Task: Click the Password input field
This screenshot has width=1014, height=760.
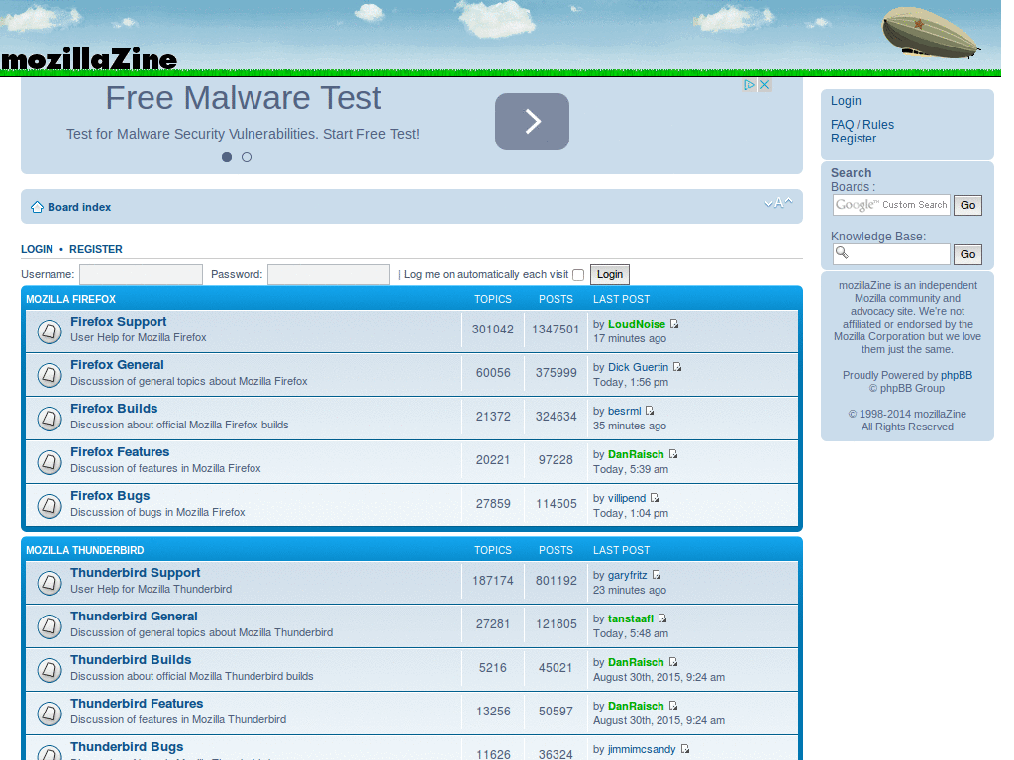Action: coord(329,275)
